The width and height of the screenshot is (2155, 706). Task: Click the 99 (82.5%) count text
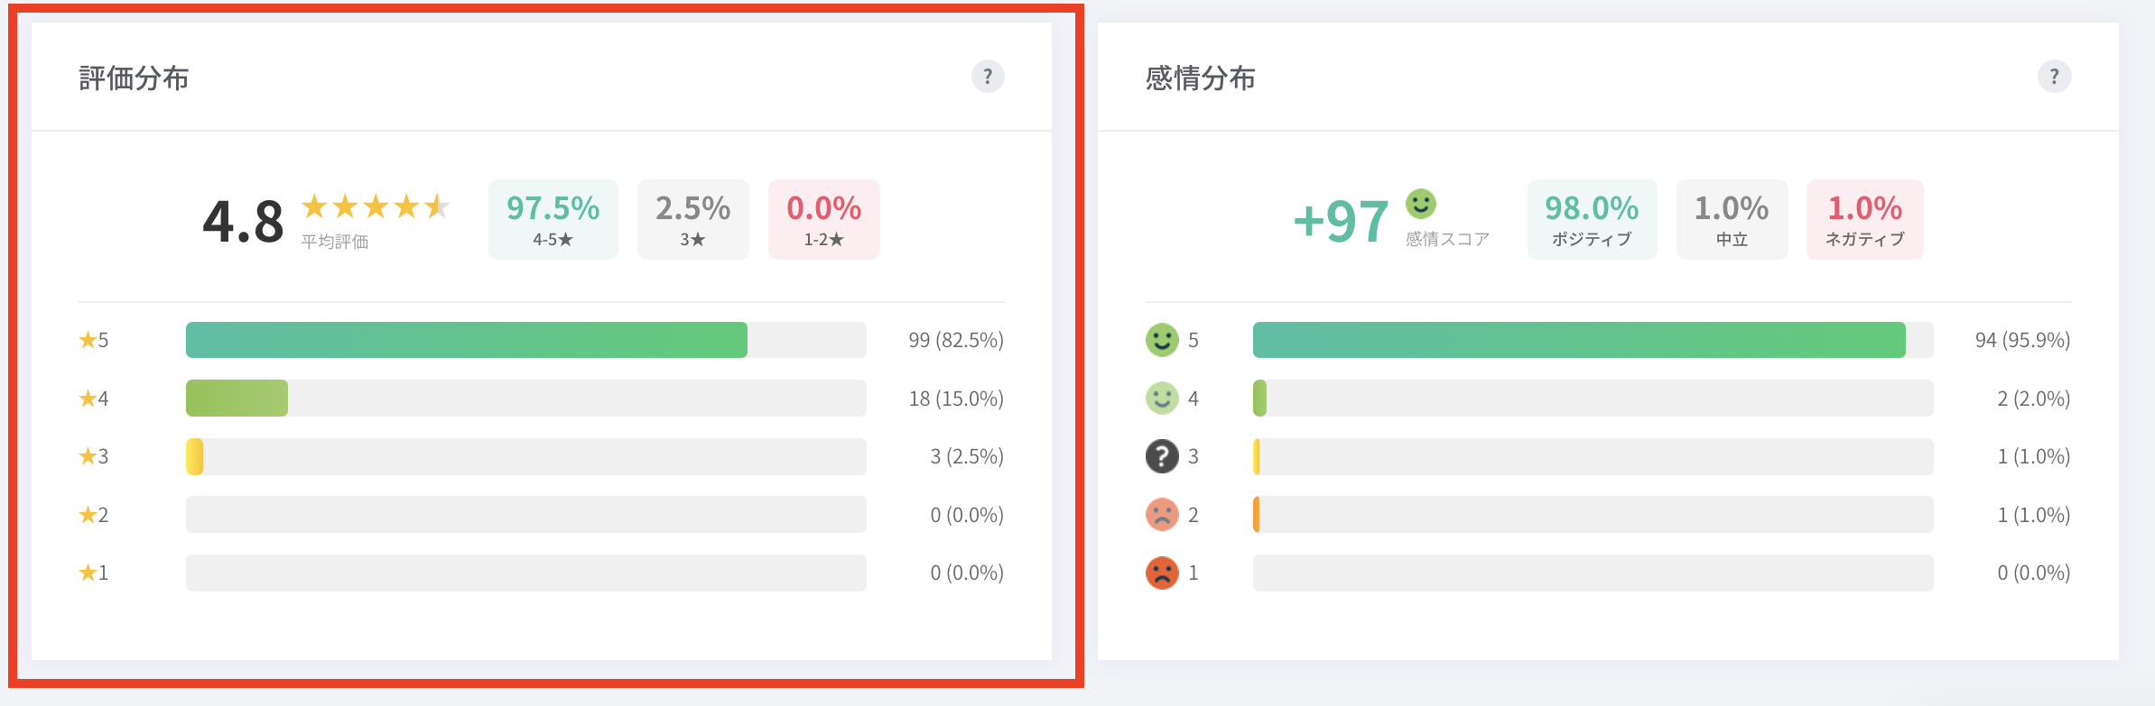955,340
